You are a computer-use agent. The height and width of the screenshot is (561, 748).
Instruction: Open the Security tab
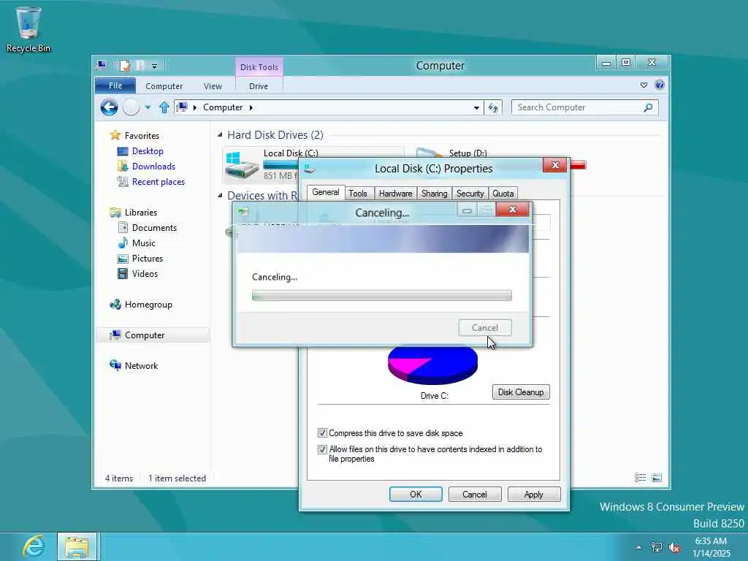click(x=470, y=193)
